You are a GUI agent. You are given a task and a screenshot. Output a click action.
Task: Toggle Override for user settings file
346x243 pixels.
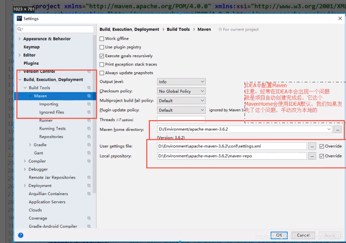[322, 146]
